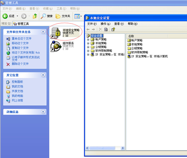Image resolution: width=187 pixels, height=158 pixels.
Task: Go up one folder level icon
Action: tap(35, 16)
